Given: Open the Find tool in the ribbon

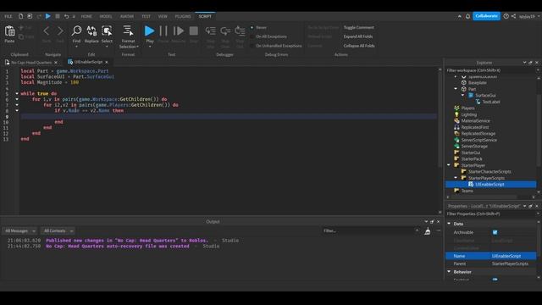Looking at the screenshot, I should [76, 30].
